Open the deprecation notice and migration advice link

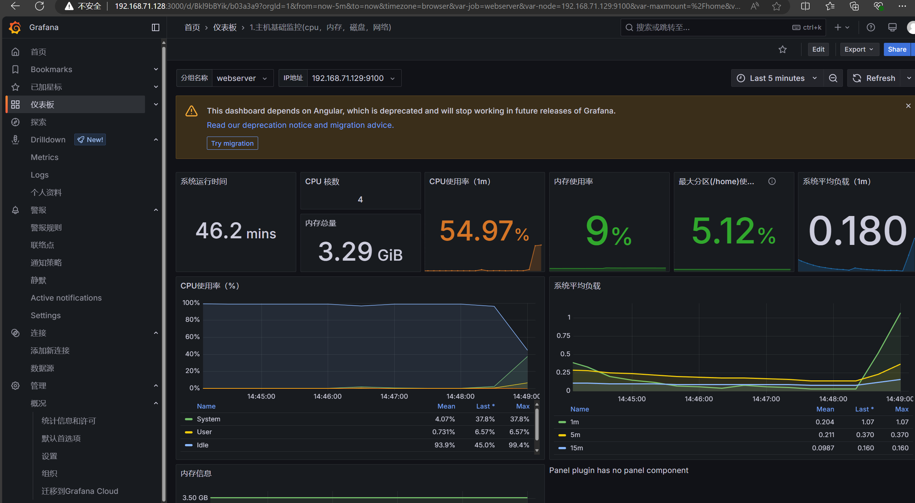(x=300, y=125)
